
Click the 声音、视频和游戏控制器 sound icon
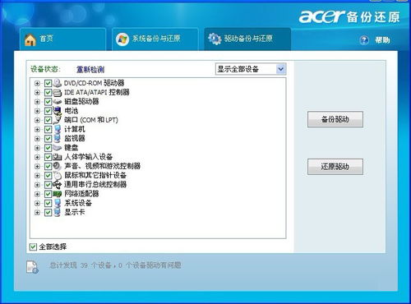pos(57,166)
